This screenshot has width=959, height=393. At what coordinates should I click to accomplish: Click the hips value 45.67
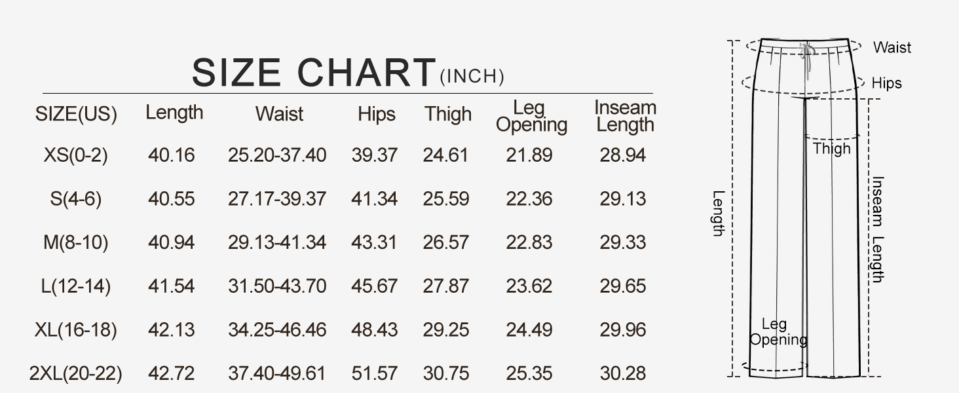pos(374,286)
